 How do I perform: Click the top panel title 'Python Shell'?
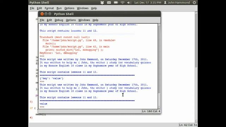tap(39, 2)
